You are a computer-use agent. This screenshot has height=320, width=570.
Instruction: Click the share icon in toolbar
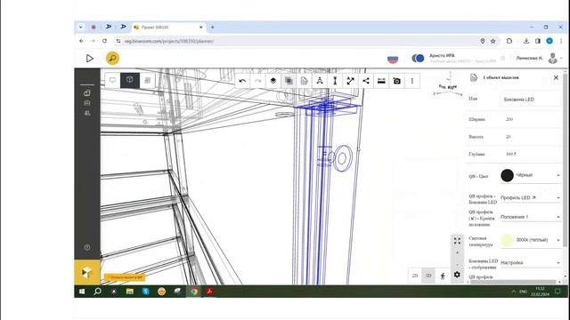[x=366, y=81]
